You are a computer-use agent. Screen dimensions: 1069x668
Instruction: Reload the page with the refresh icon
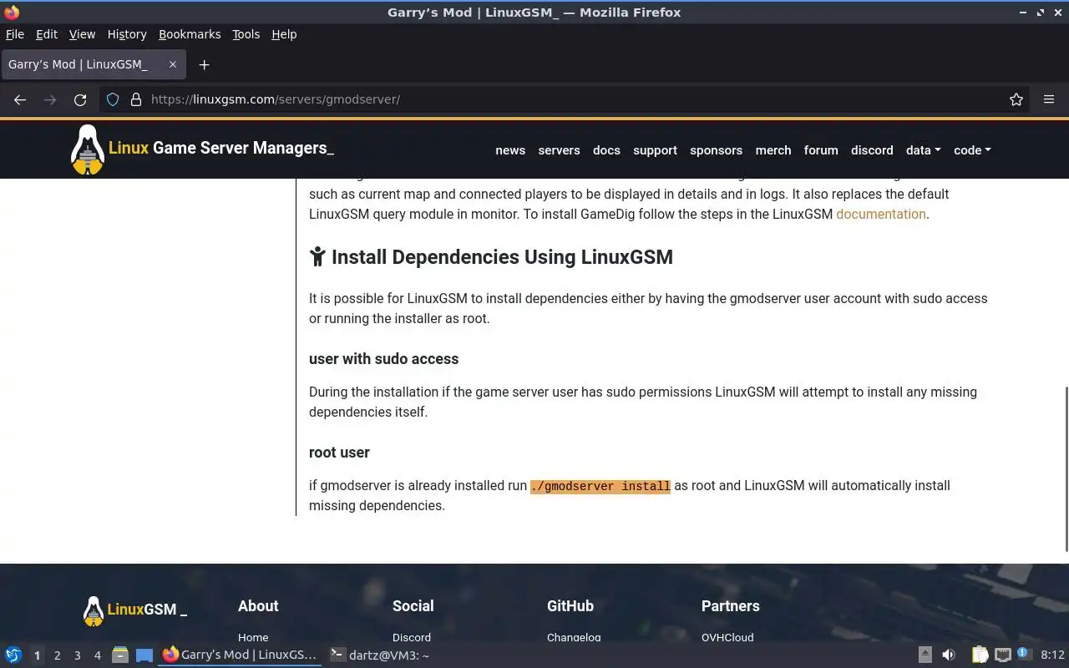(80, 99)
